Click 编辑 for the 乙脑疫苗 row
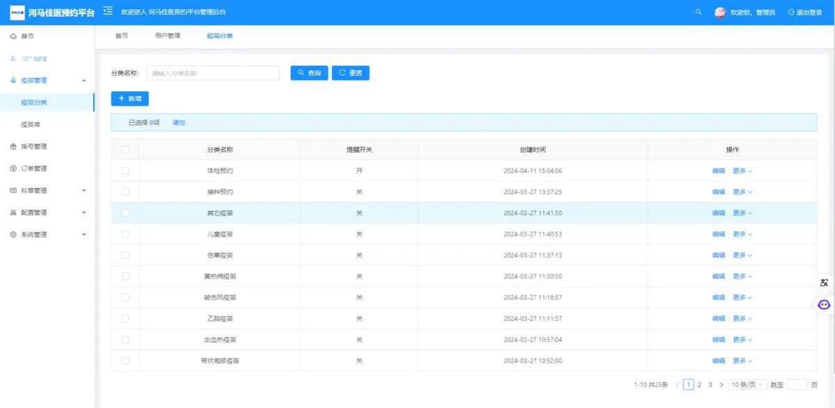835x408 pixels. tap(718, 318)
